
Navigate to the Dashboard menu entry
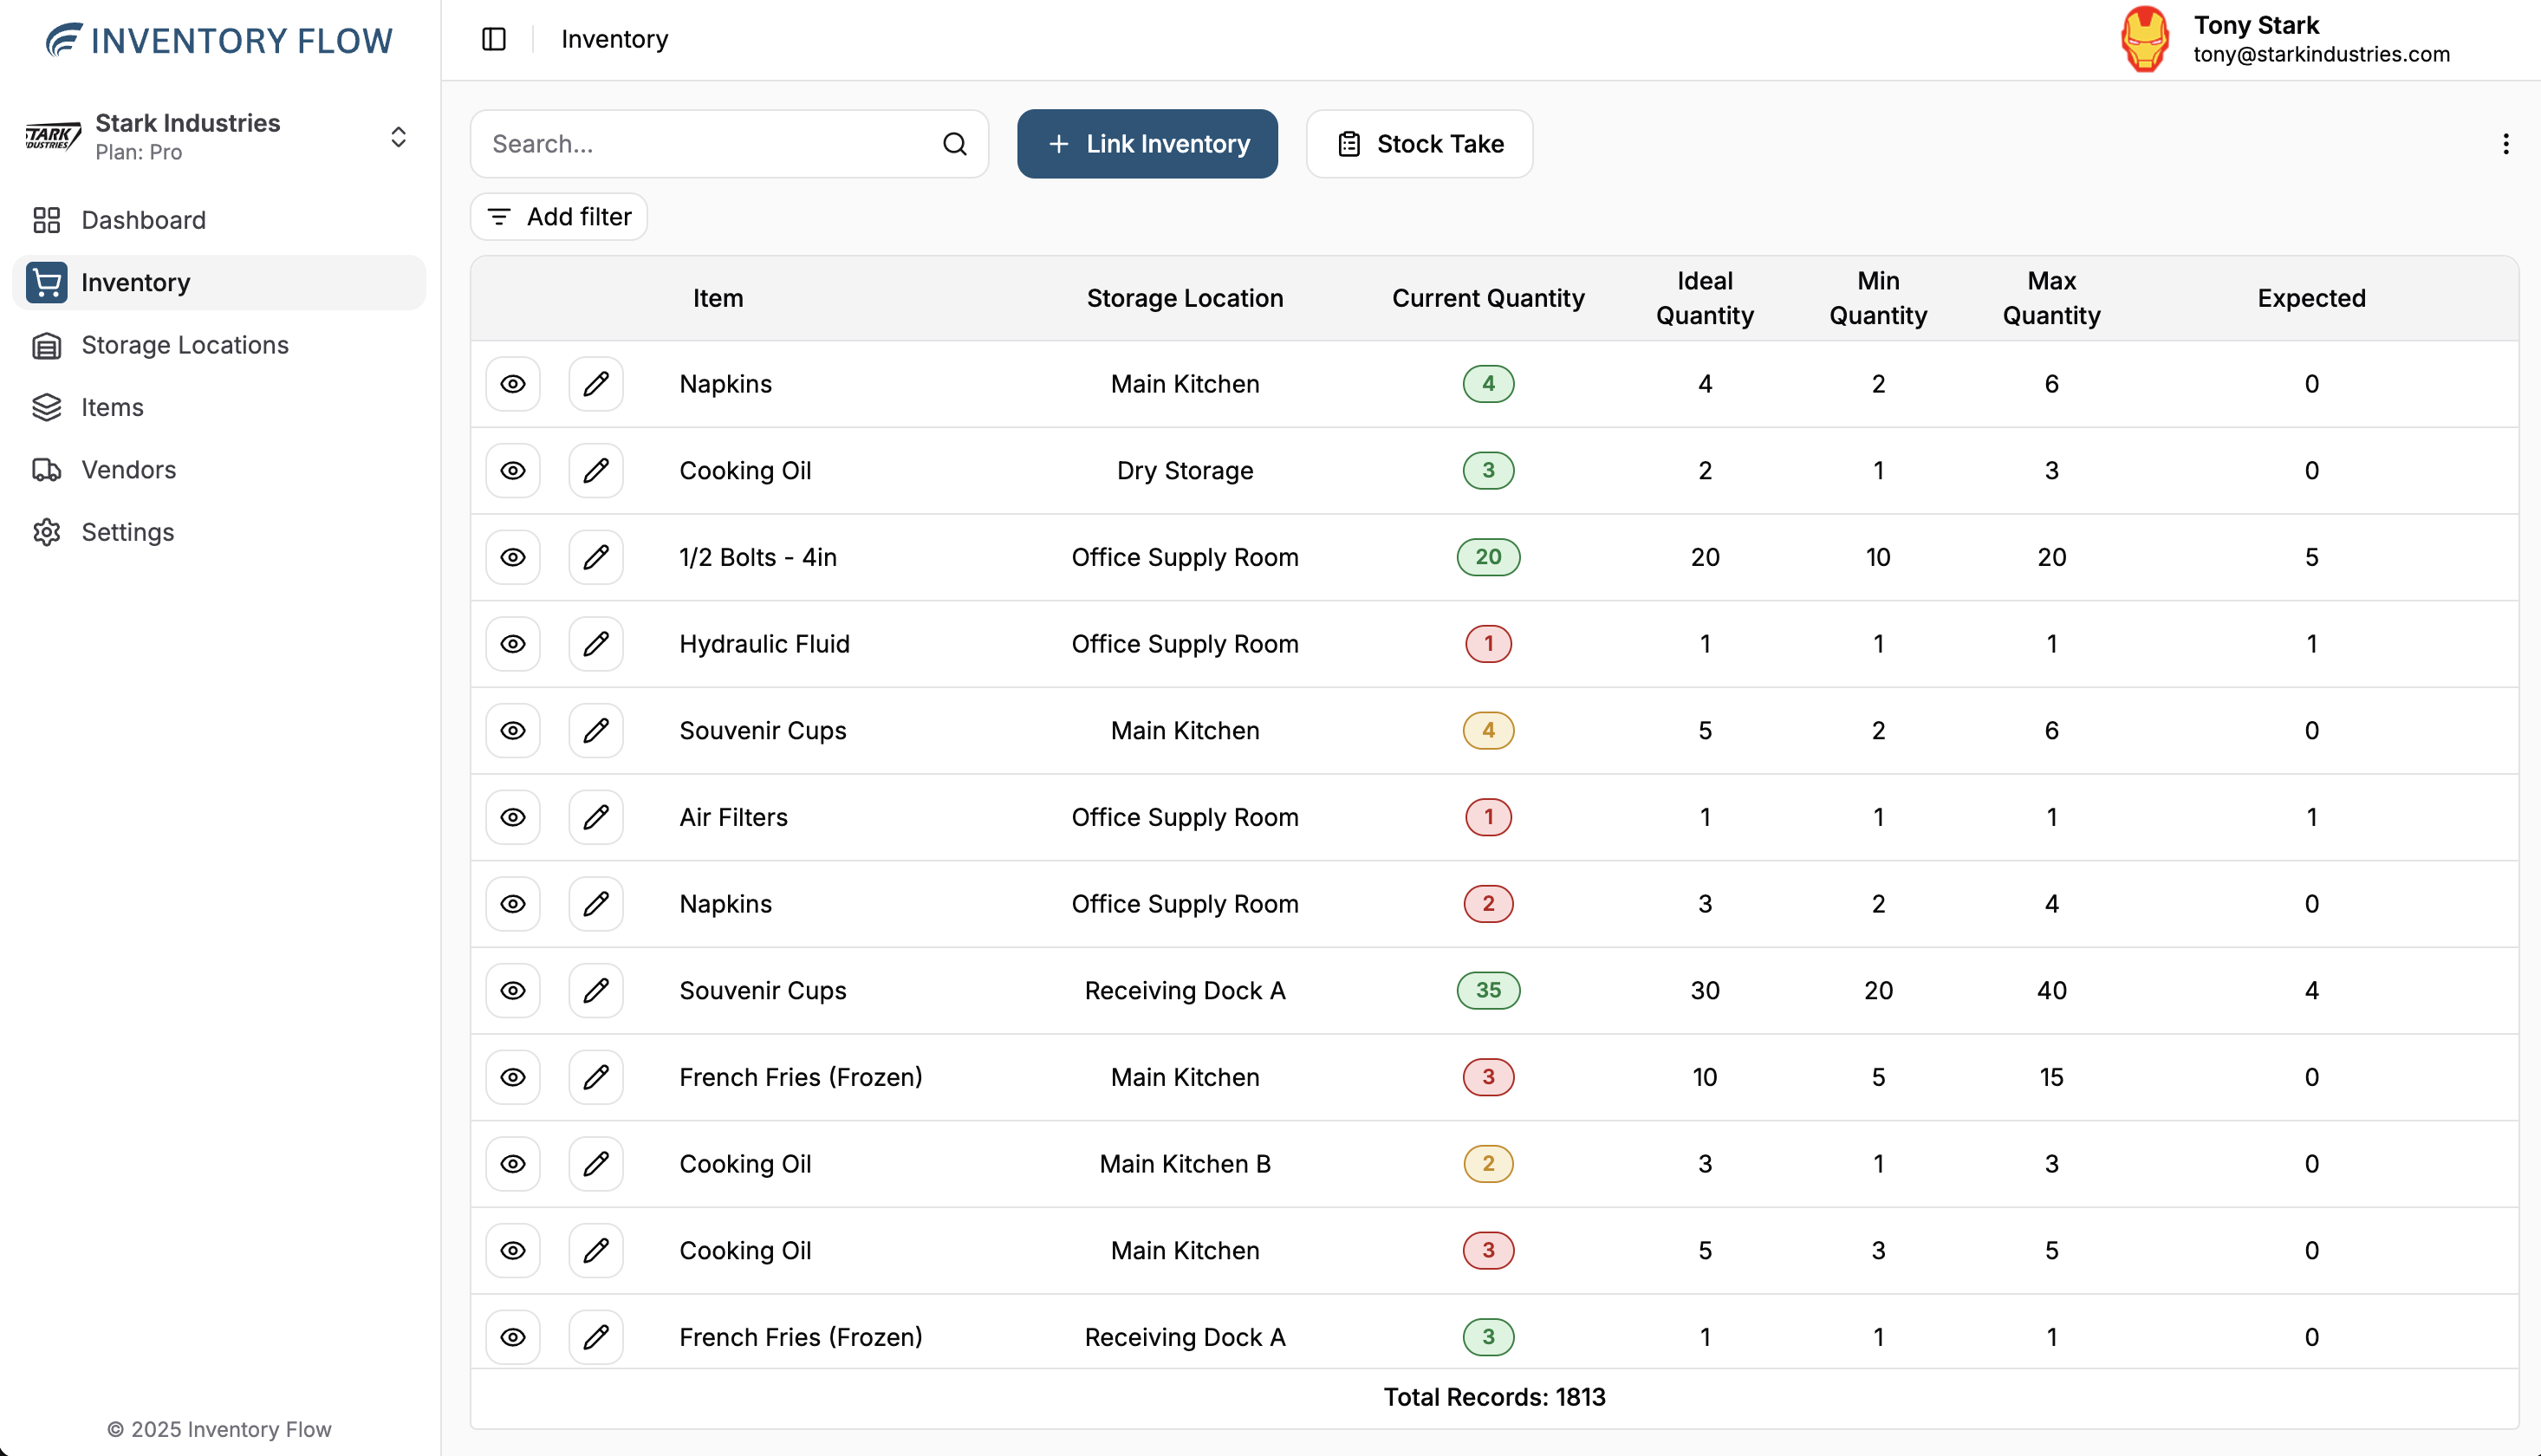pyautogui.click(x=143, y=220)
